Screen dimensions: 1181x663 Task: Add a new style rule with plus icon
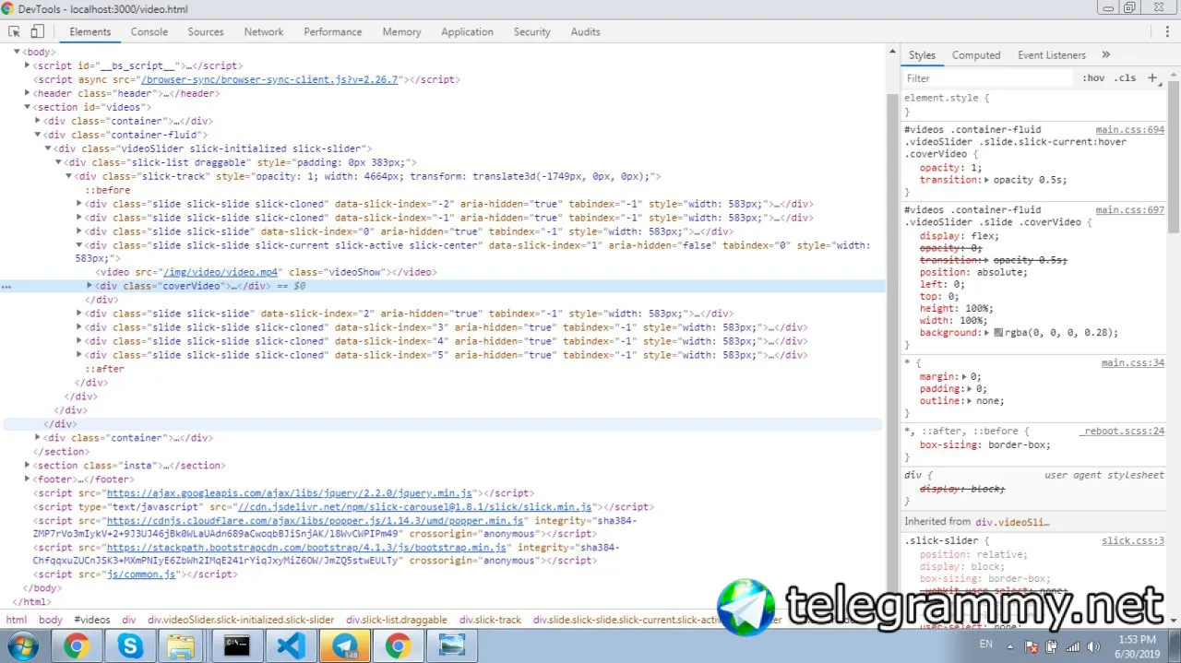(x=1151, y=78)
